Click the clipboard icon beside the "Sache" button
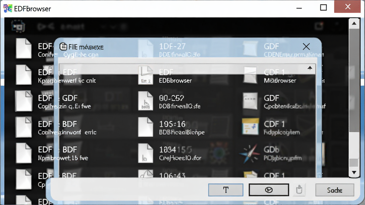This screenshot has height=205, width=365. (299, 190)
